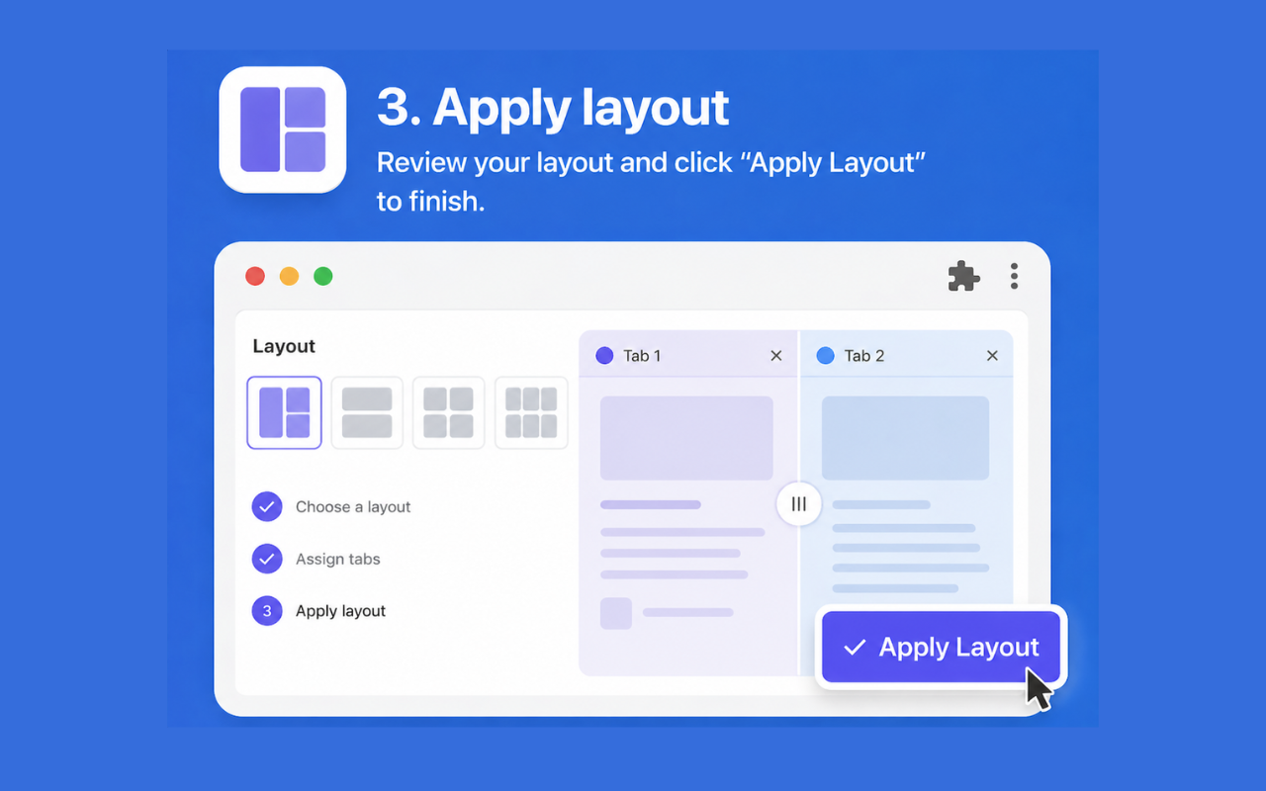This screenshot has height=791, width=1266.
Task: Click the Choose a layout step checkmark
Action: click(x=267, y=506)
